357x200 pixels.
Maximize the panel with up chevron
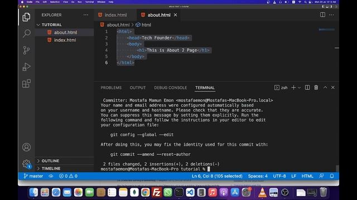[325, 88]
